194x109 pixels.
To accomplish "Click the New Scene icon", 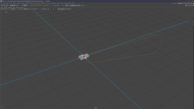I will tap(11, 5).
